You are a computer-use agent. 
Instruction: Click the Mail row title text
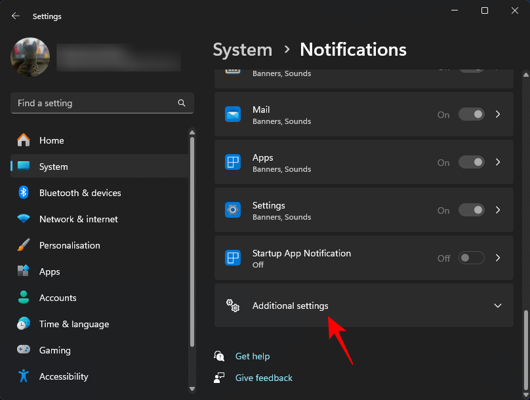click(x=261, y=110)
